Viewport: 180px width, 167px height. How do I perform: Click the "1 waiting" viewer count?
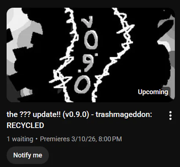(20, 139)
